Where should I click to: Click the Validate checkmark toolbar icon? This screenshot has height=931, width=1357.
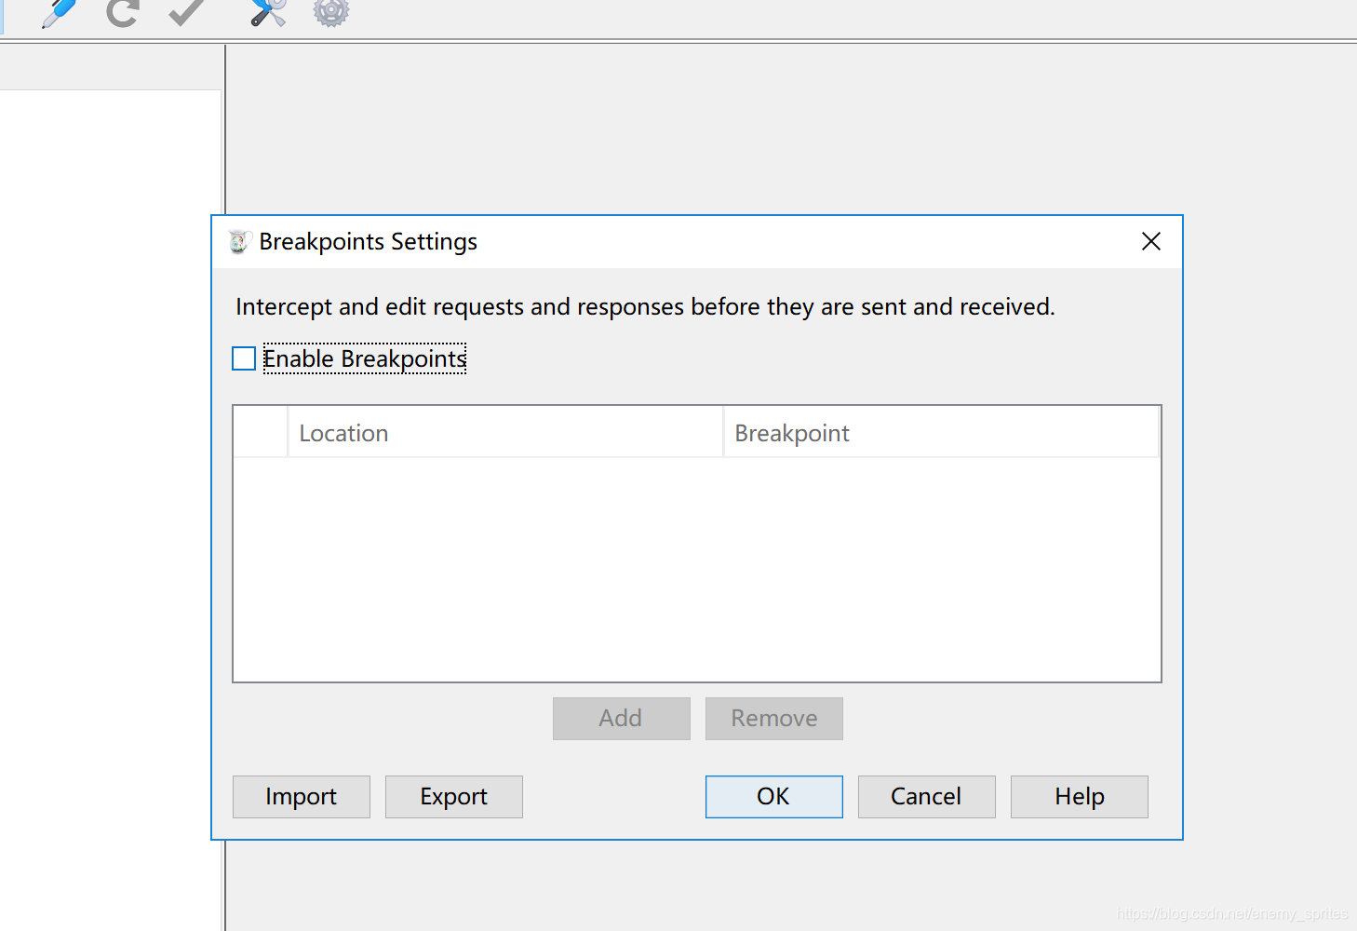pos(186,12)
